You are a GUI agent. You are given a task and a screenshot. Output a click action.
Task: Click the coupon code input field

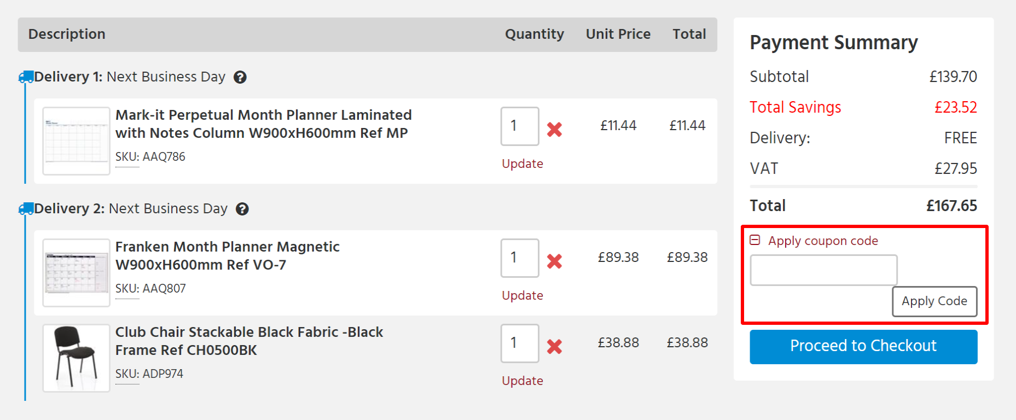pos(823,270)
